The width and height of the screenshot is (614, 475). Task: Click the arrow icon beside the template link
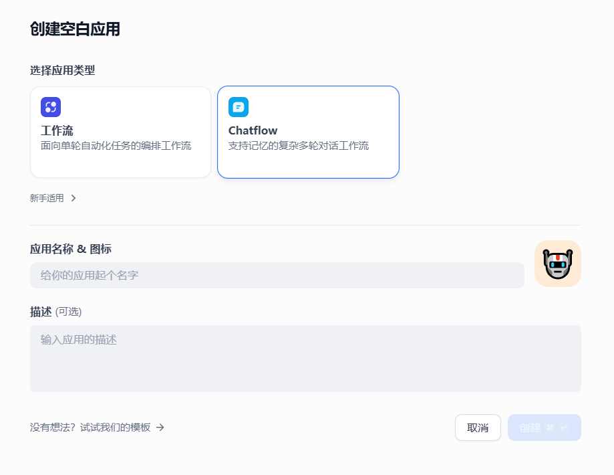pyautogui.click(x=160, y=427)
